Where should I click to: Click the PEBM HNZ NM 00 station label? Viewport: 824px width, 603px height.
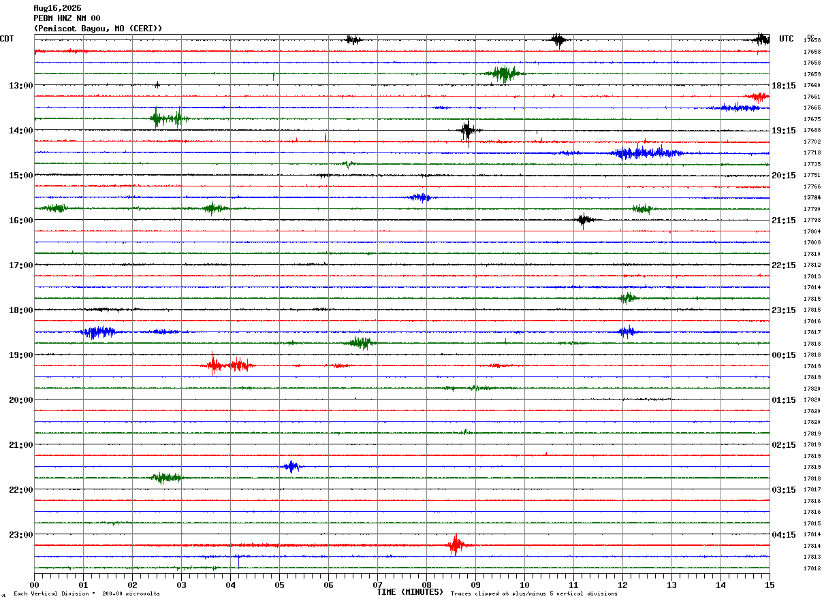(x=67, y=18)
